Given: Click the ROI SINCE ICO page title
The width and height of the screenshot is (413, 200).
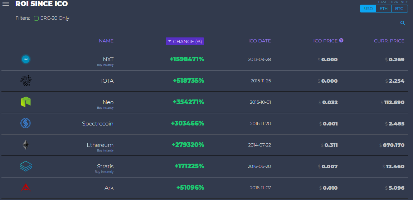Looking at the screenshot, I should (42, 4).
